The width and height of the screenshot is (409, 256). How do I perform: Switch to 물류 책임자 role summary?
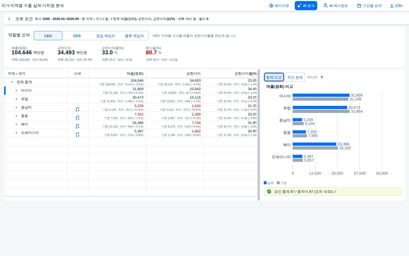(x=134, y=36)
